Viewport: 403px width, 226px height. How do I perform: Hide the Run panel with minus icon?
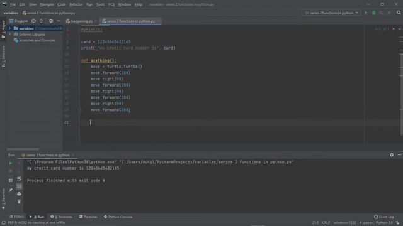pyautogui.click(x=399, y=155)
